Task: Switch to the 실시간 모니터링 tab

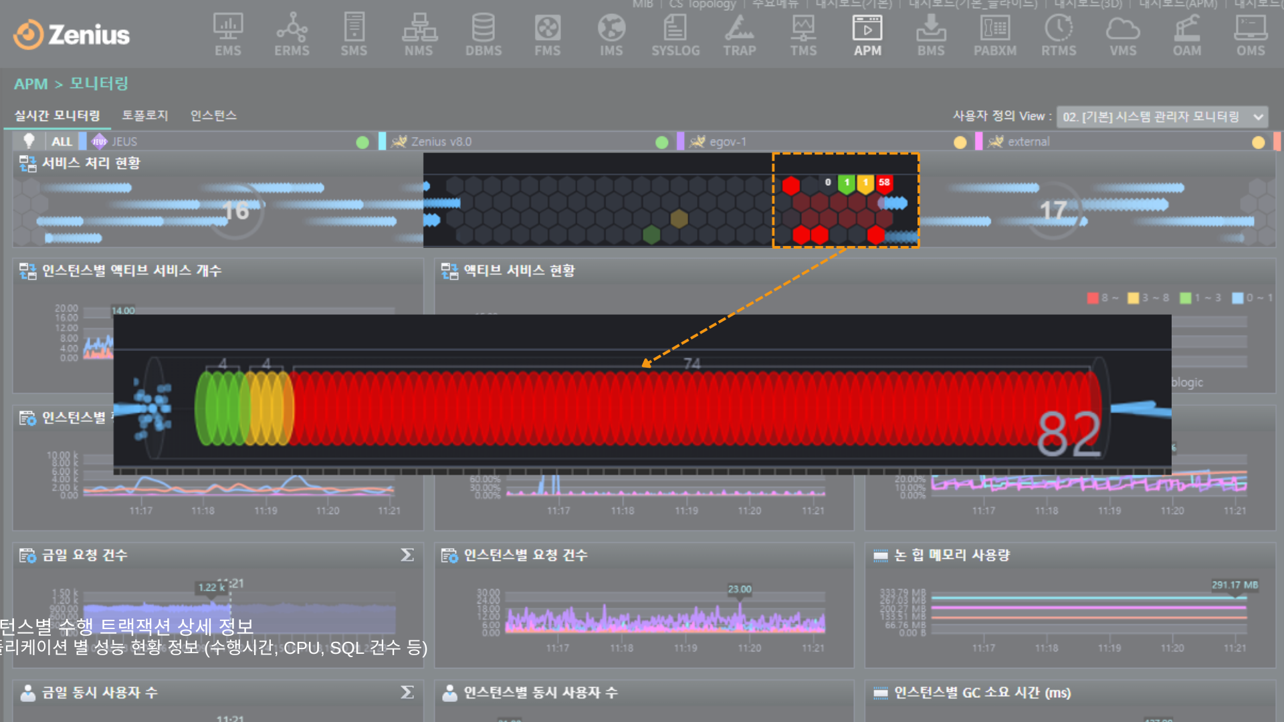Action: 58,116
